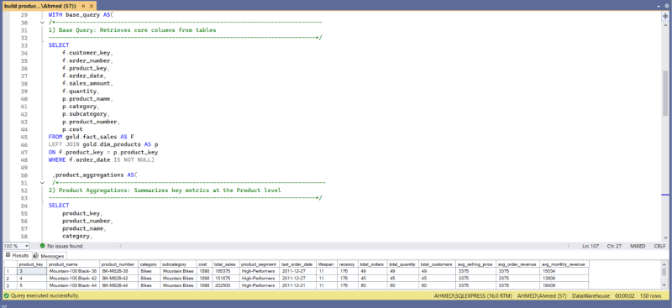Click the MIXED indentation indicator

pyautogui.click(x=638, y=246)
